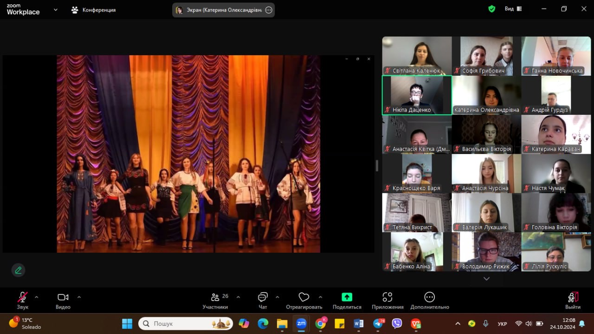Screen dimensions: 594x334
Task: Expand audio options arrow next to Звук
Action: tap(37, 297)
